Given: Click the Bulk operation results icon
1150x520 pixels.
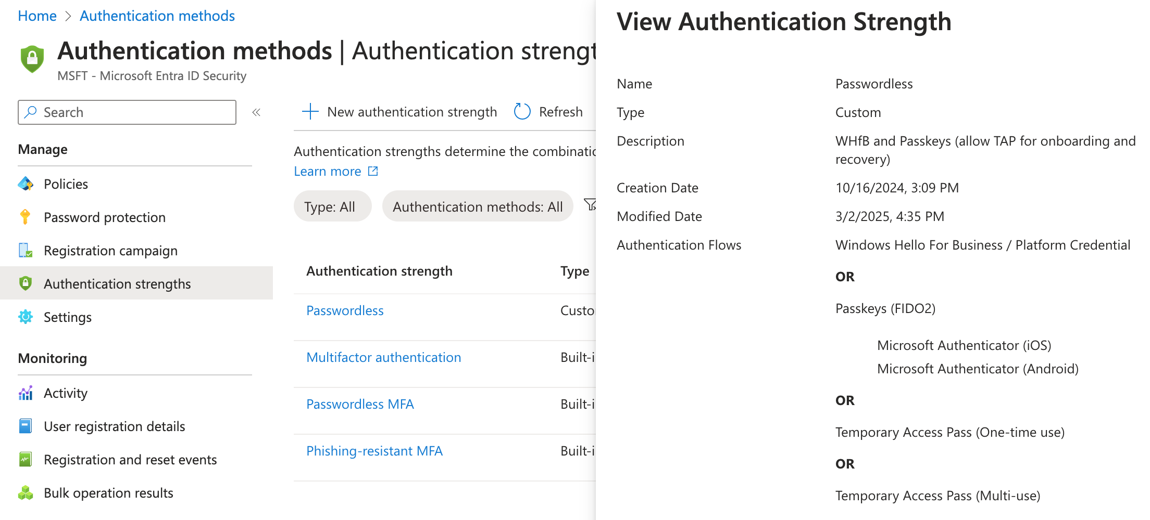Looking at the screenshot, I should tap(26, 493).
